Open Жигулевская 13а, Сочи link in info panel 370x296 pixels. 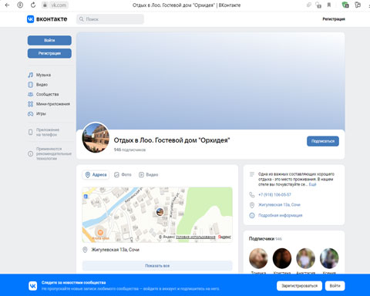(279, 205)
